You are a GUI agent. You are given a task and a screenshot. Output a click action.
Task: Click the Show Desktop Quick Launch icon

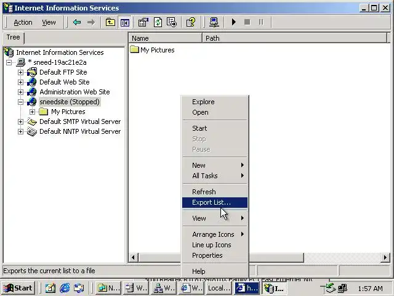[50, 288]
